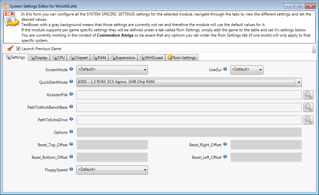Image resolution: width=319 pixels, height=195 pixels.
Task: Select the WHDLoad tab
Action: (x=151, y=58)
